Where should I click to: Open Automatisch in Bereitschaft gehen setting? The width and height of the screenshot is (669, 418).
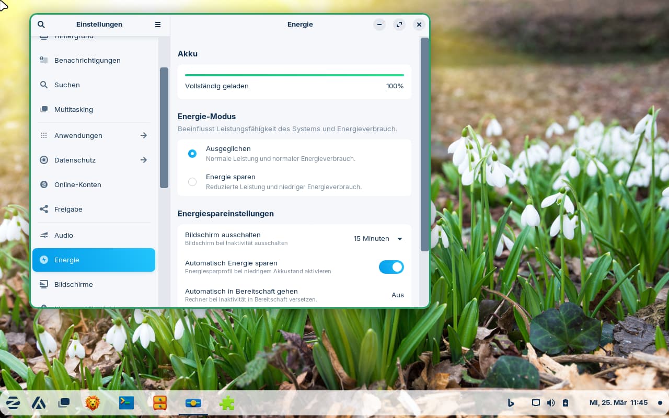[x=294, y=295]
